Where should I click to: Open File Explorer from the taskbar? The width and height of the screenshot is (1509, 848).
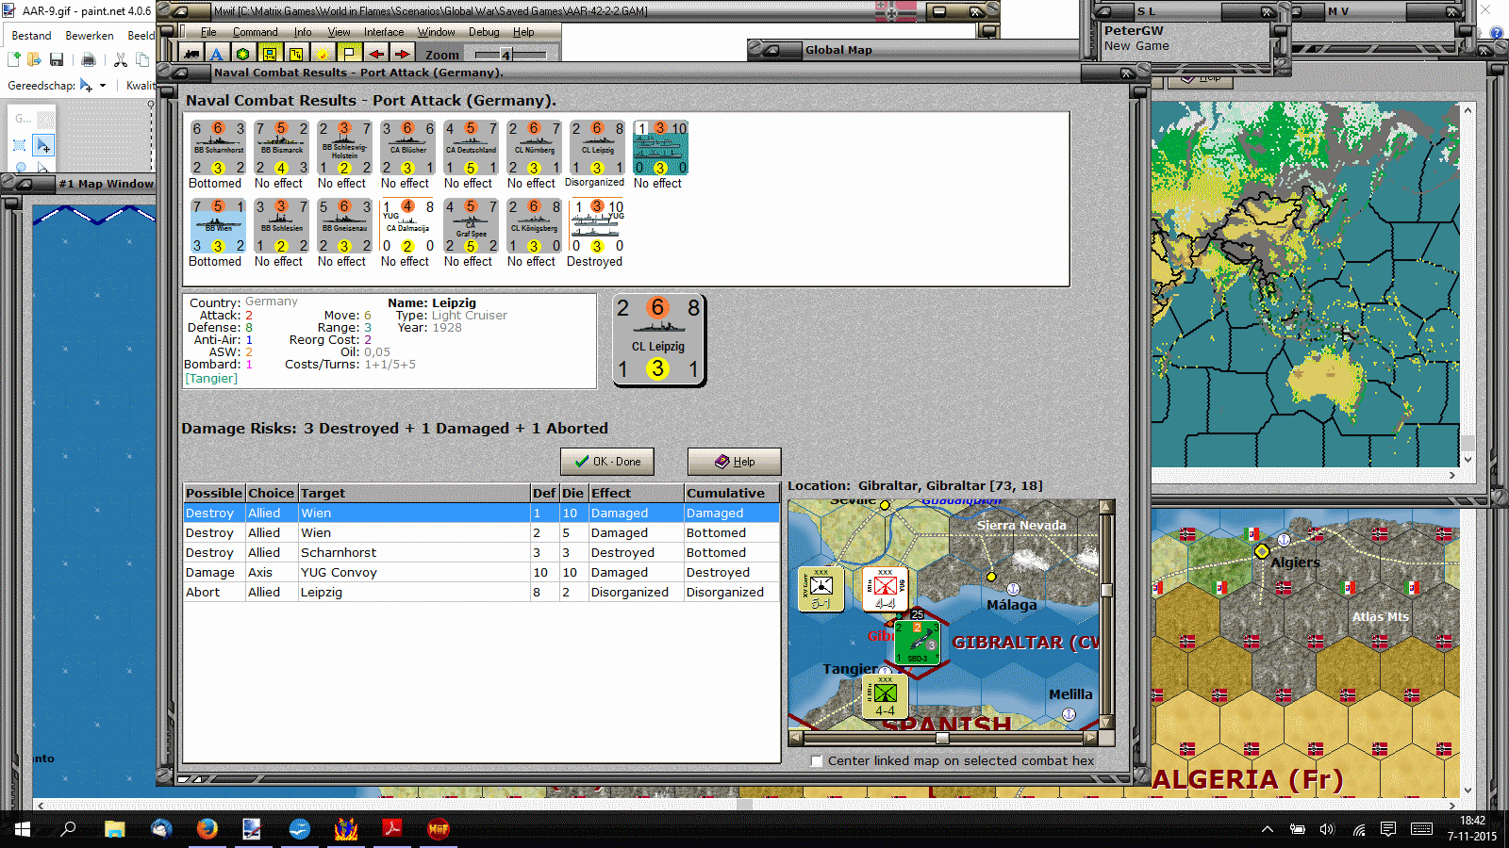[115, 829]
